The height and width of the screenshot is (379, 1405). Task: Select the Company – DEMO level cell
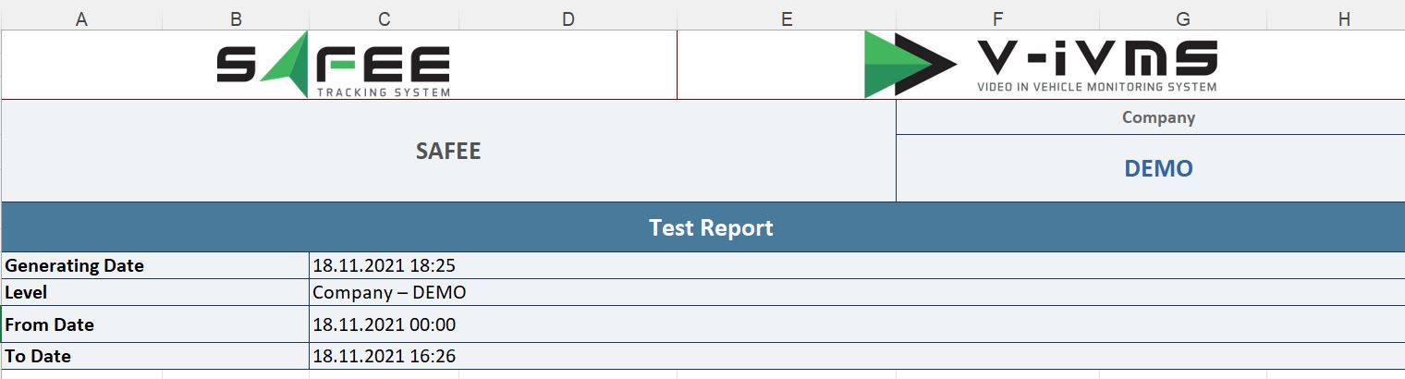[x=857, y=292]
